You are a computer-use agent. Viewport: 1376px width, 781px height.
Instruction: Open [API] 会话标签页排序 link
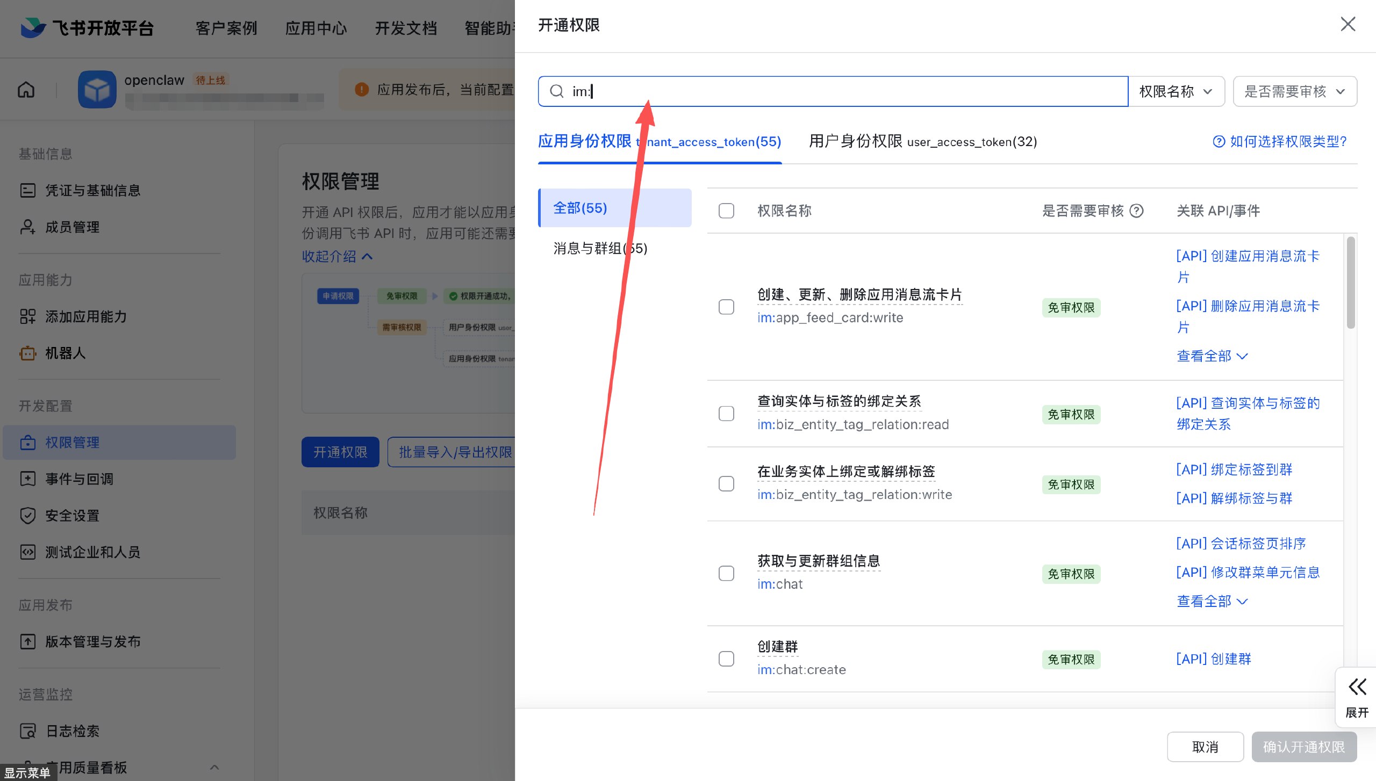point(1241,544)
